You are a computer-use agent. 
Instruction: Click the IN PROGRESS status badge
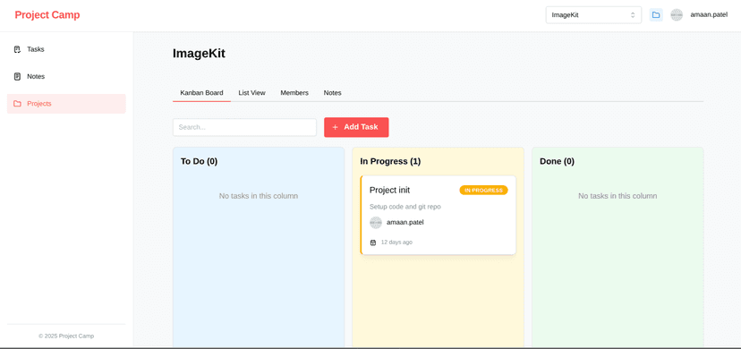[x=483, y=191]
